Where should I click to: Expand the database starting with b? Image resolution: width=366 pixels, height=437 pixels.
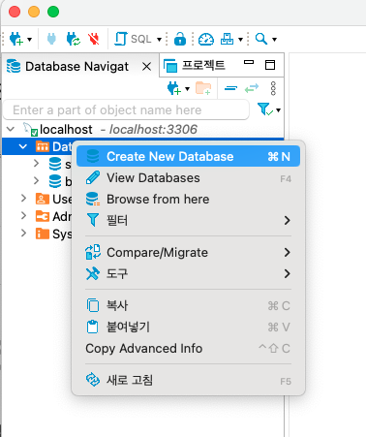36,181
